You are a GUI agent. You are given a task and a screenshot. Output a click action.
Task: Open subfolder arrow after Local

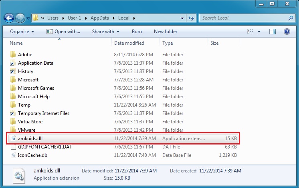click(x=134, y=18)
